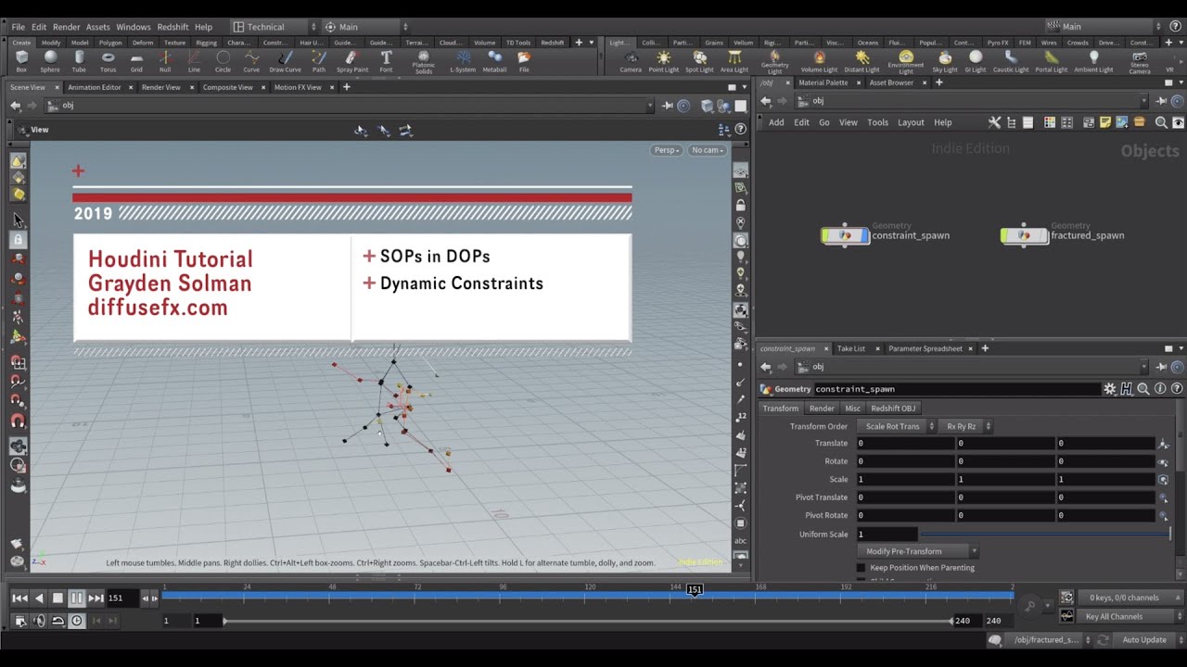Open the network editor Tools menu

(x=877, y=122)
